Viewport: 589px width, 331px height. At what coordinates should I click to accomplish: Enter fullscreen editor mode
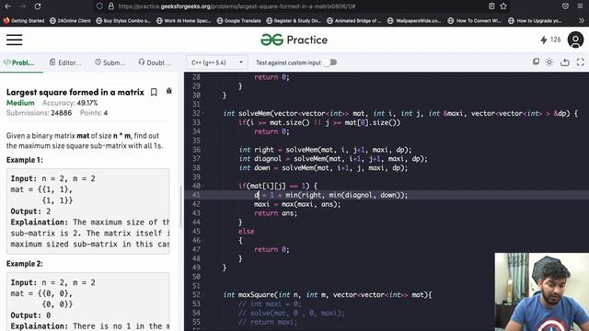(581, 63)
